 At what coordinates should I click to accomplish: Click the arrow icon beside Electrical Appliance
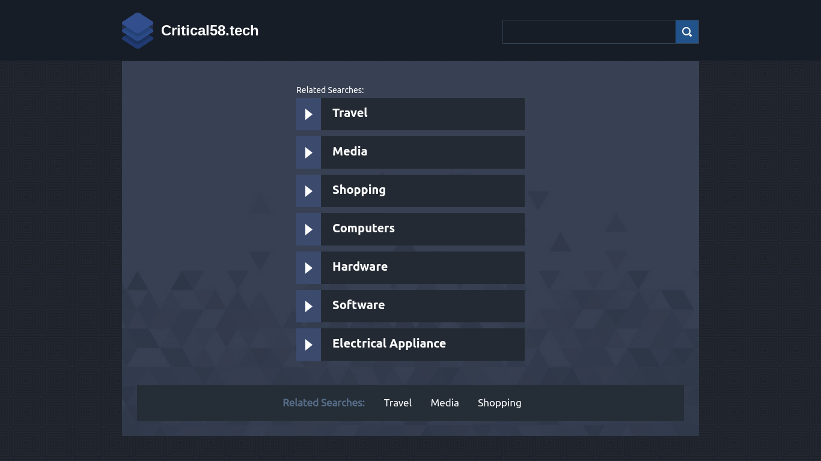308,345
